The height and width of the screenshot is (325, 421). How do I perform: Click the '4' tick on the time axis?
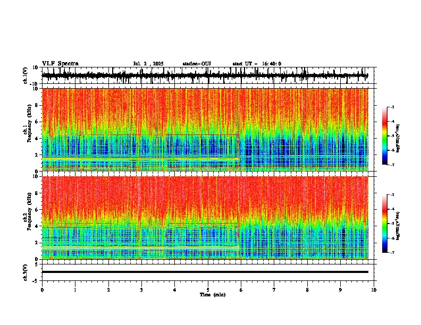point(174,290)
